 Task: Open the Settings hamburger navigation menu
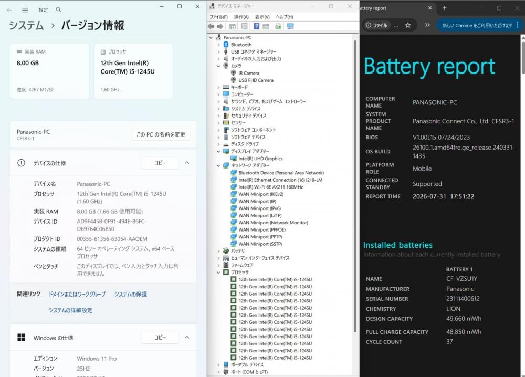pos(25,10)
